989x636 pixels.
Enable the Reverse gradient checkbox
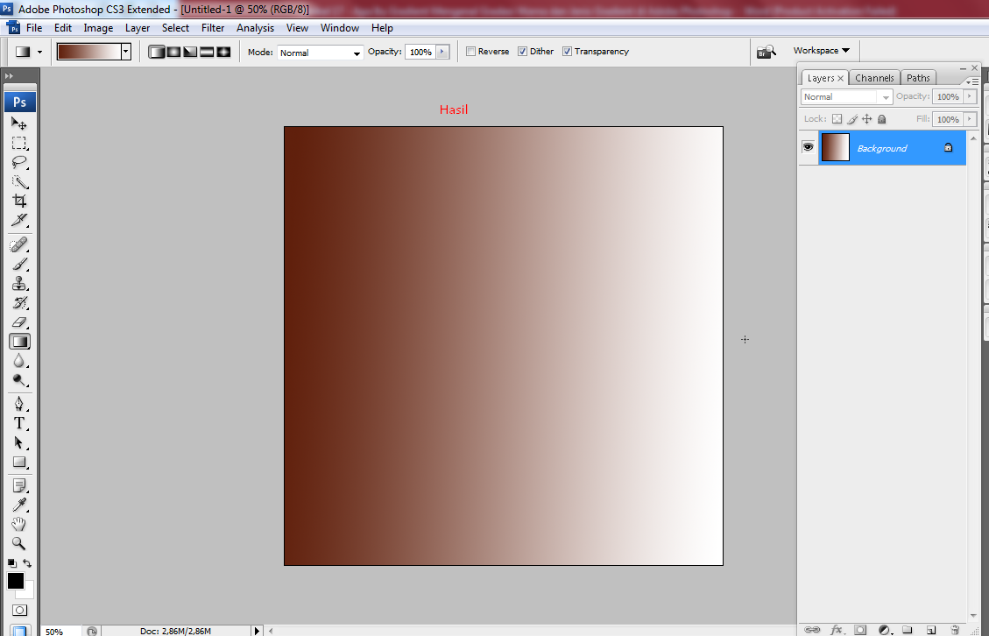[x=470, y=51]
